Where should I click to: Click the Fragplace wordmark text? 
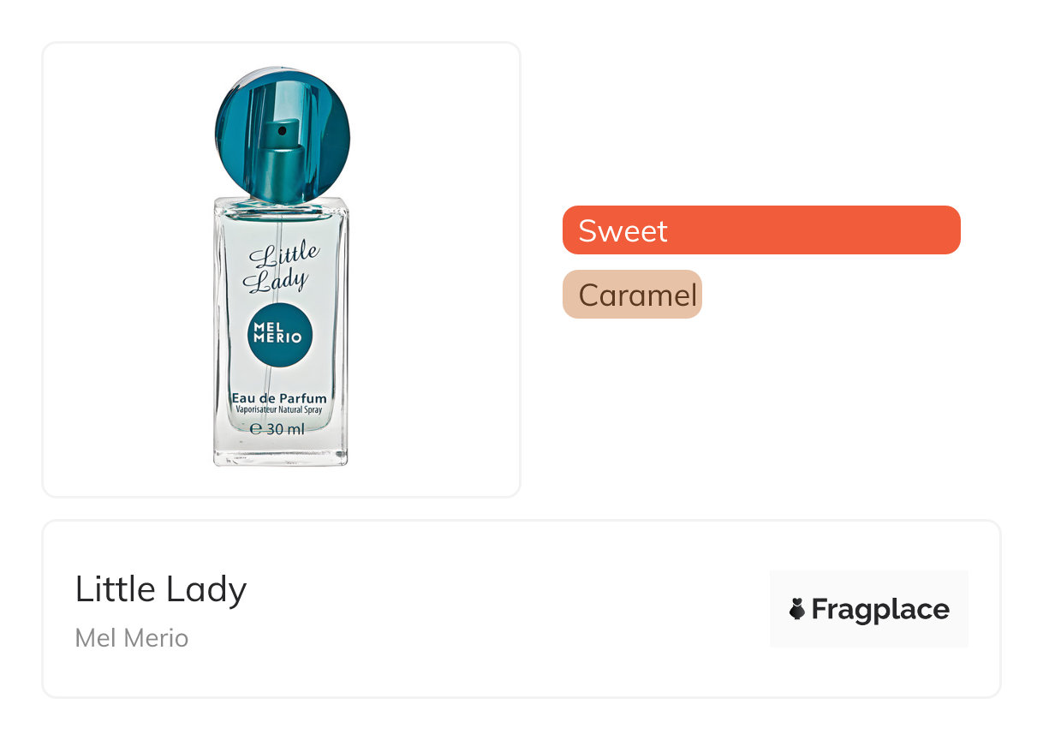(x=879, y=609)
